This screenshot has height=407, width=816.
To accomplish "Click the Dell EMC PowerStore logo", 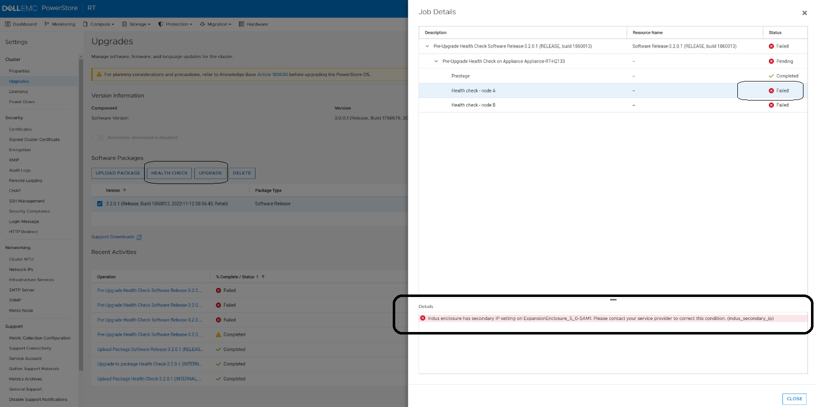I will (x=40, y=8).
